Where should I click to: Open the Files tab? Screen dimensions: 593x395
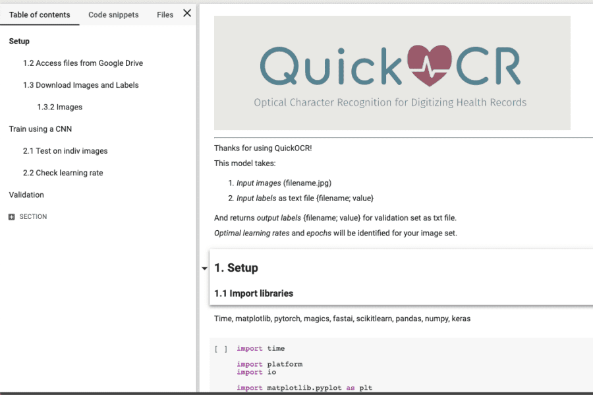tap(165, 15)
